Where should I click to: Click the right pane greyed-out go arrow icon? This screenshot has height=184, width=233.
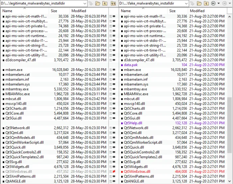coord(192,3)
